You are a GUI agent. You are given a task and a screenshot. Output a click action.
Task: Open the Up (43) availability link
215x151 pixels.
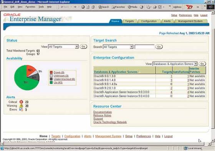pyautogui.click(x=58, y=83)
